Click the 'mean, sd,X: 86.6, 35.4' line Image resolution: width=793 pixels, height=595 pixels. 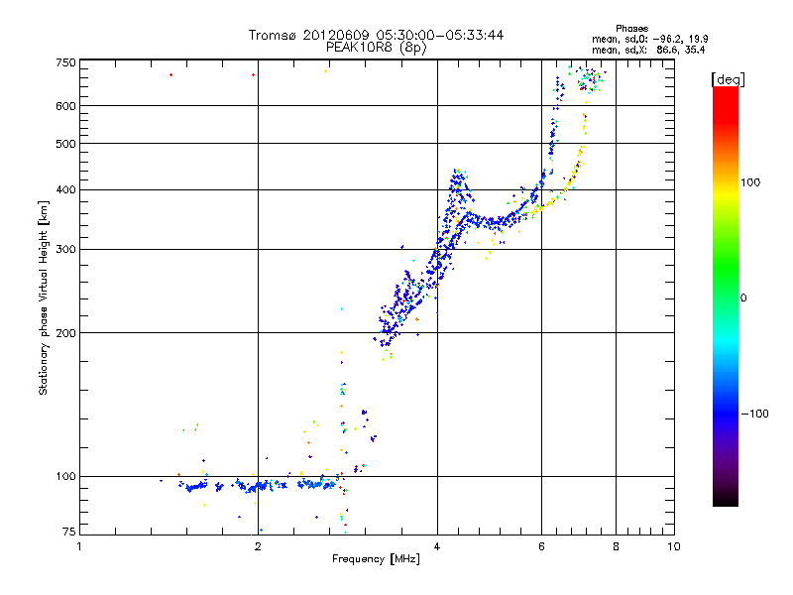[648, 50]
